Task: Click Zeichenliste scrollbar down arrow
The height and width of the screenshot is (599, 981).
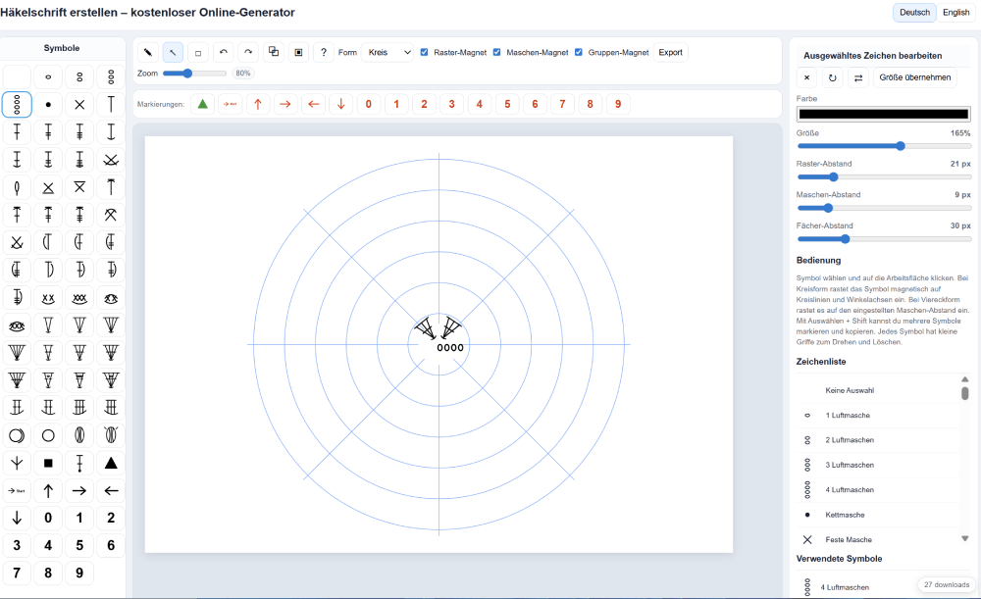Action: pos(964,538)
